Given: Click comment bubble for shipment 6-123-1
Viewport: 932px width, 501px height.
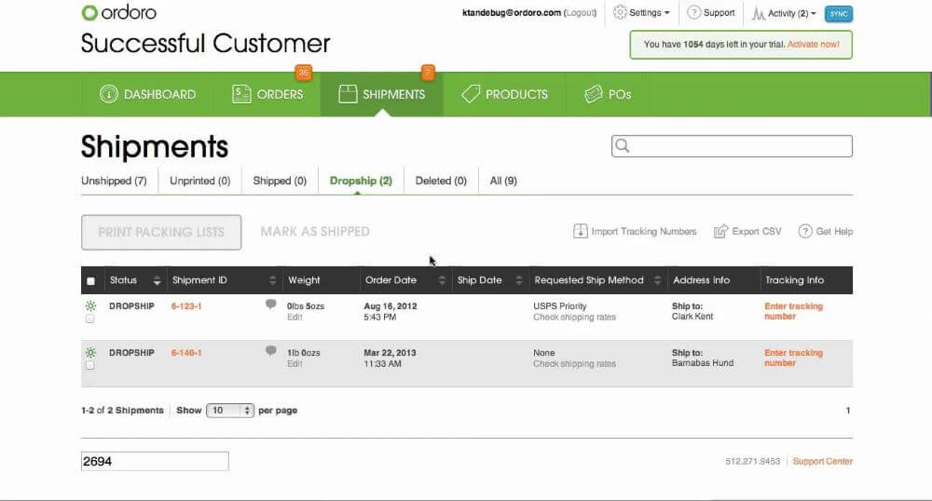Looking at the screenshot, I should 270,304.
